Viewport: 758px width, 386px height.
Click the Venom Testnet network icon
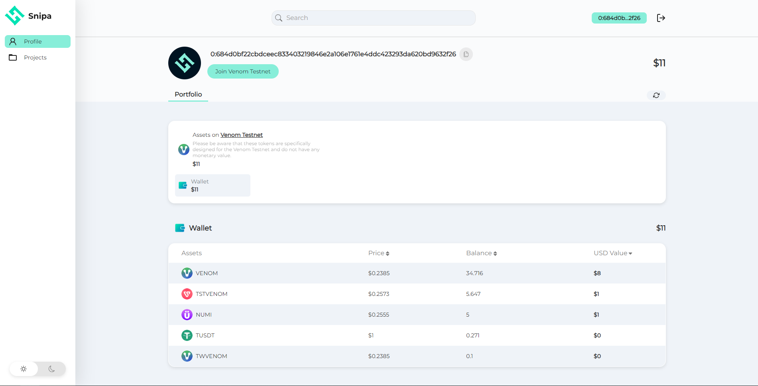coord(184,150)
